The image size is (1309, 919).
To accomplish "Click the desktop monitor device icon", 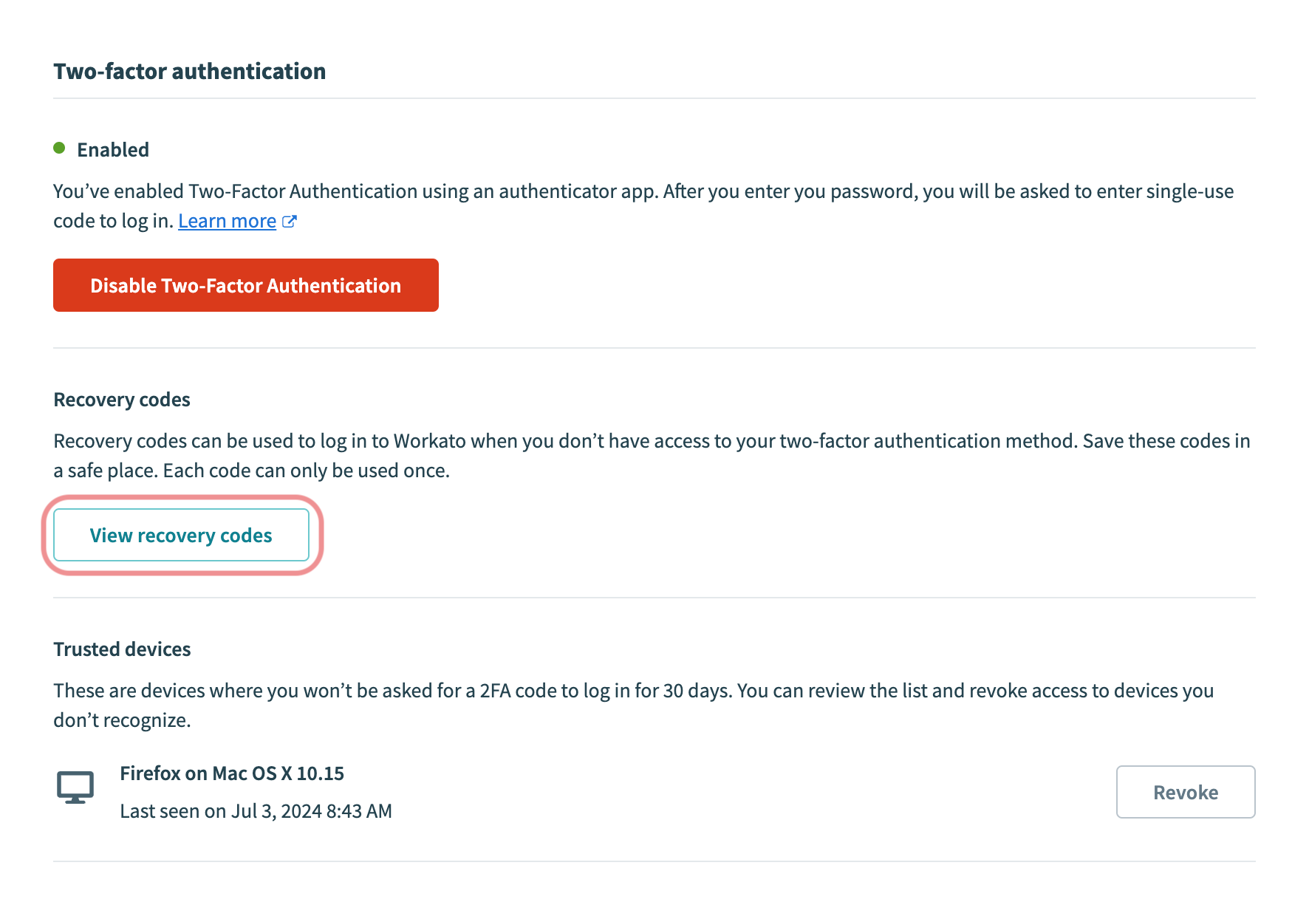I will point(75,788).
